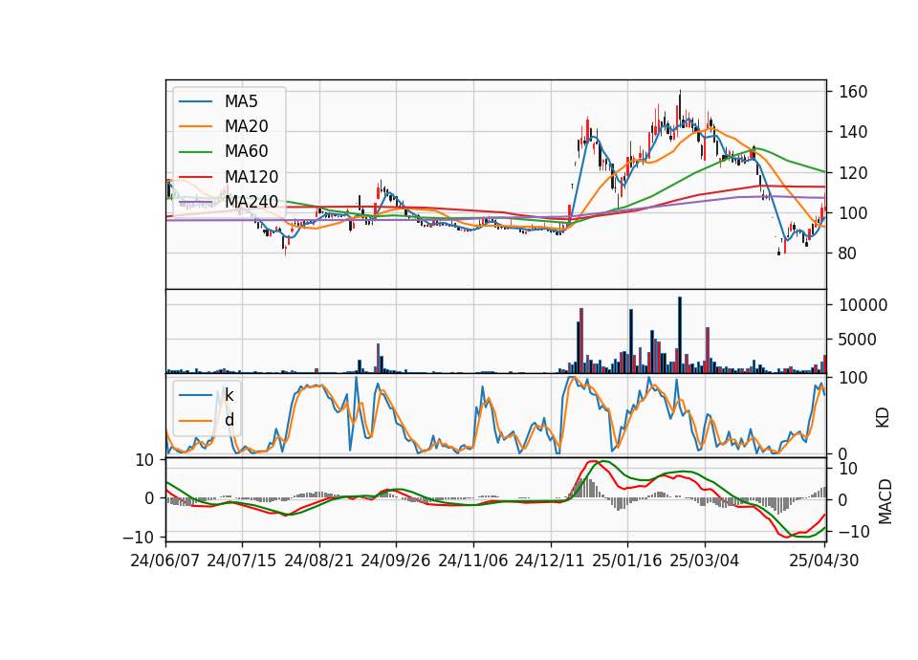Viewport: 918px width, 660px height.
Task: Click the KD axis title
Action: click(x=883, y=418)
